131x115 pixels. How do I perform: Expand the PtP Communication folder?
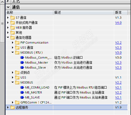pyautogui.click(x=13, y=43)
